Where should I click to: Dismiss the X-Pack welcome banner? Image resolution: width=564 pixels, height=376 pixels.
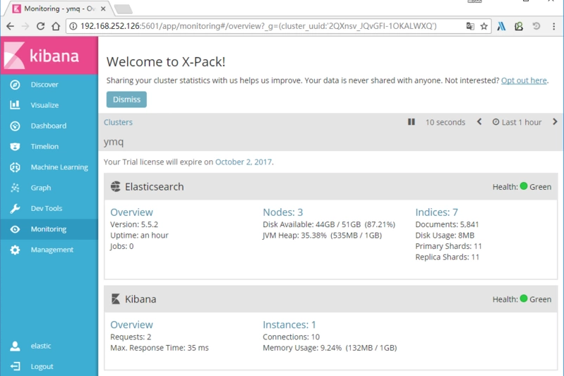point(126,99)
